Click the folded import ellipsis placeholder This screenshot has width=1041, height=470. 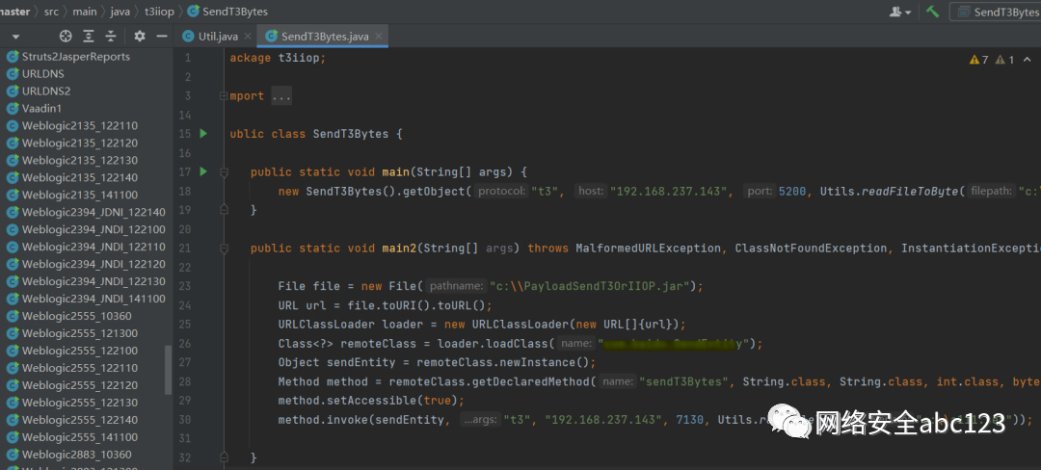tap(281, 96)
